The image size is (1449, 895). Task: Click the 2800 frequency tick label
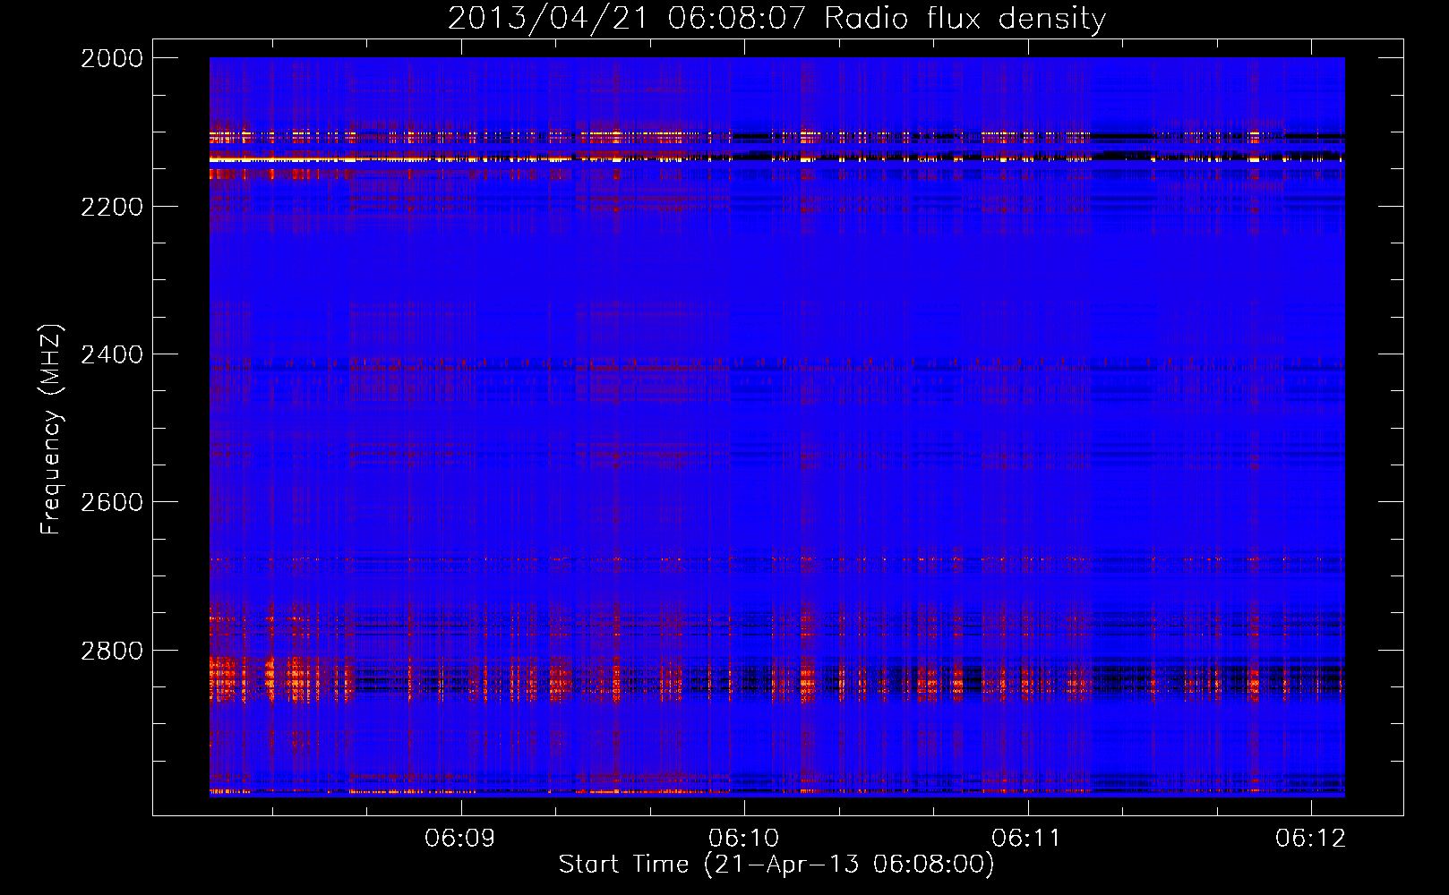coord(112,651)
